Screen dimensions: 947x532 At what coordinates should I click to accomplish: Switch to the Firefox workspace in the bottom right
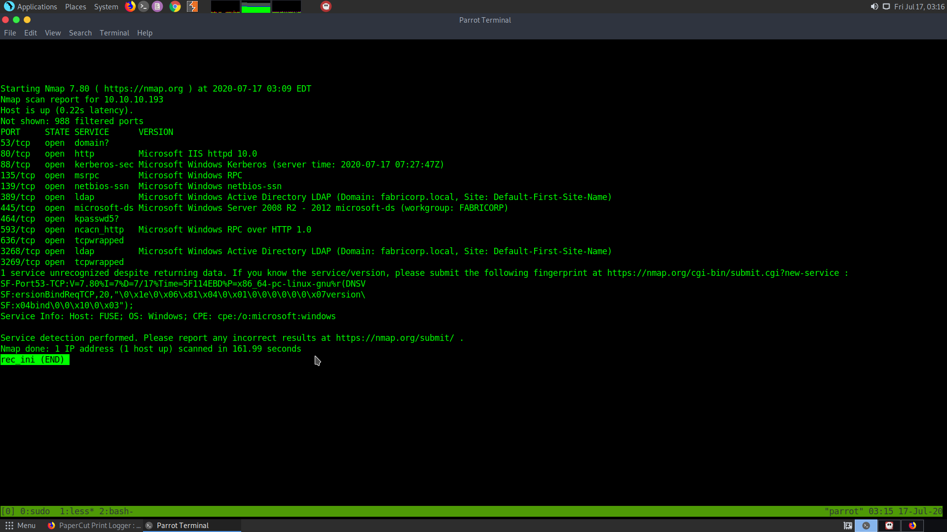(912, 526)
